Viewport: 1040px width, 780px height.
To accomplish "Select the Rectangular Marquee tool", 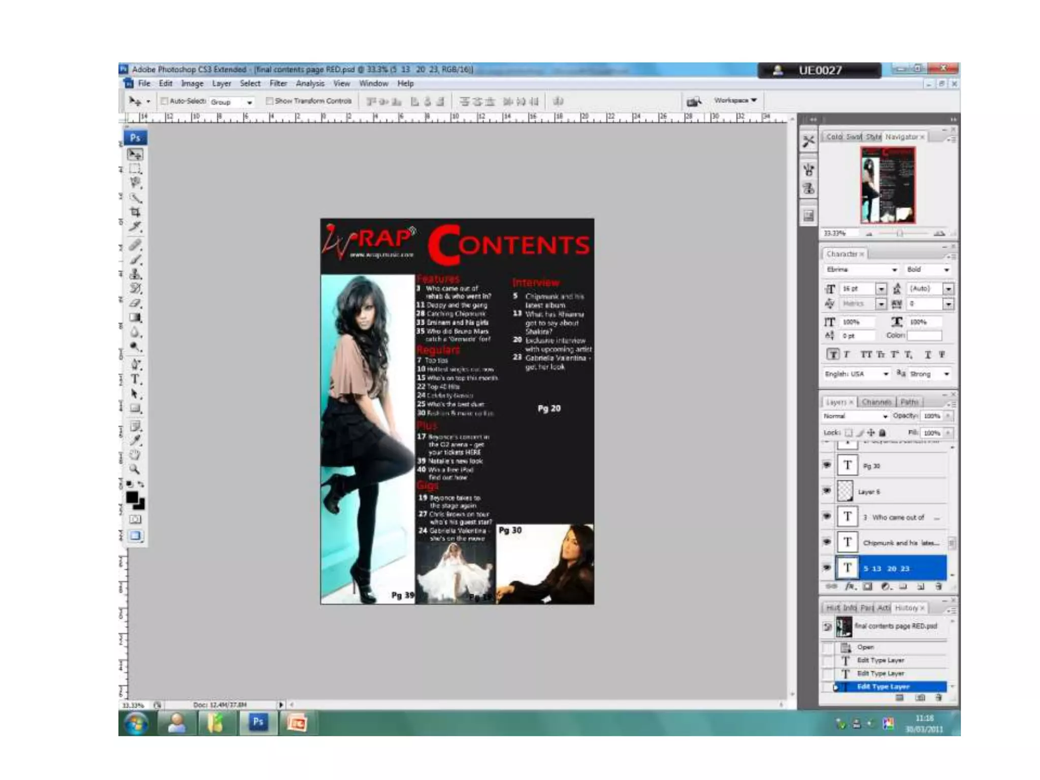I will click(135, 169).
